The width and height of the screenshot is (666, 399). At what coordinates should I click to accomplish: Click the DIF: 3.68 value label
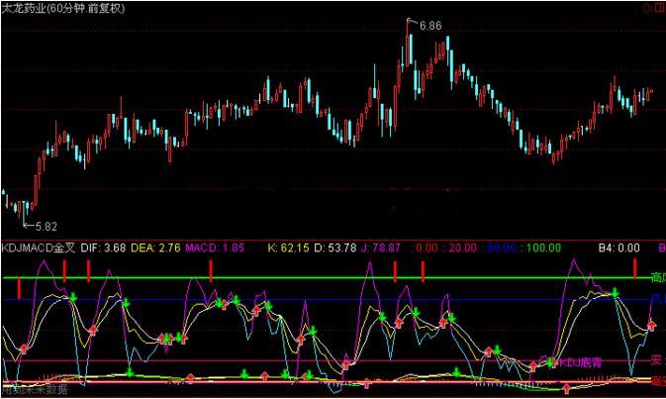(x=103, y=247)
